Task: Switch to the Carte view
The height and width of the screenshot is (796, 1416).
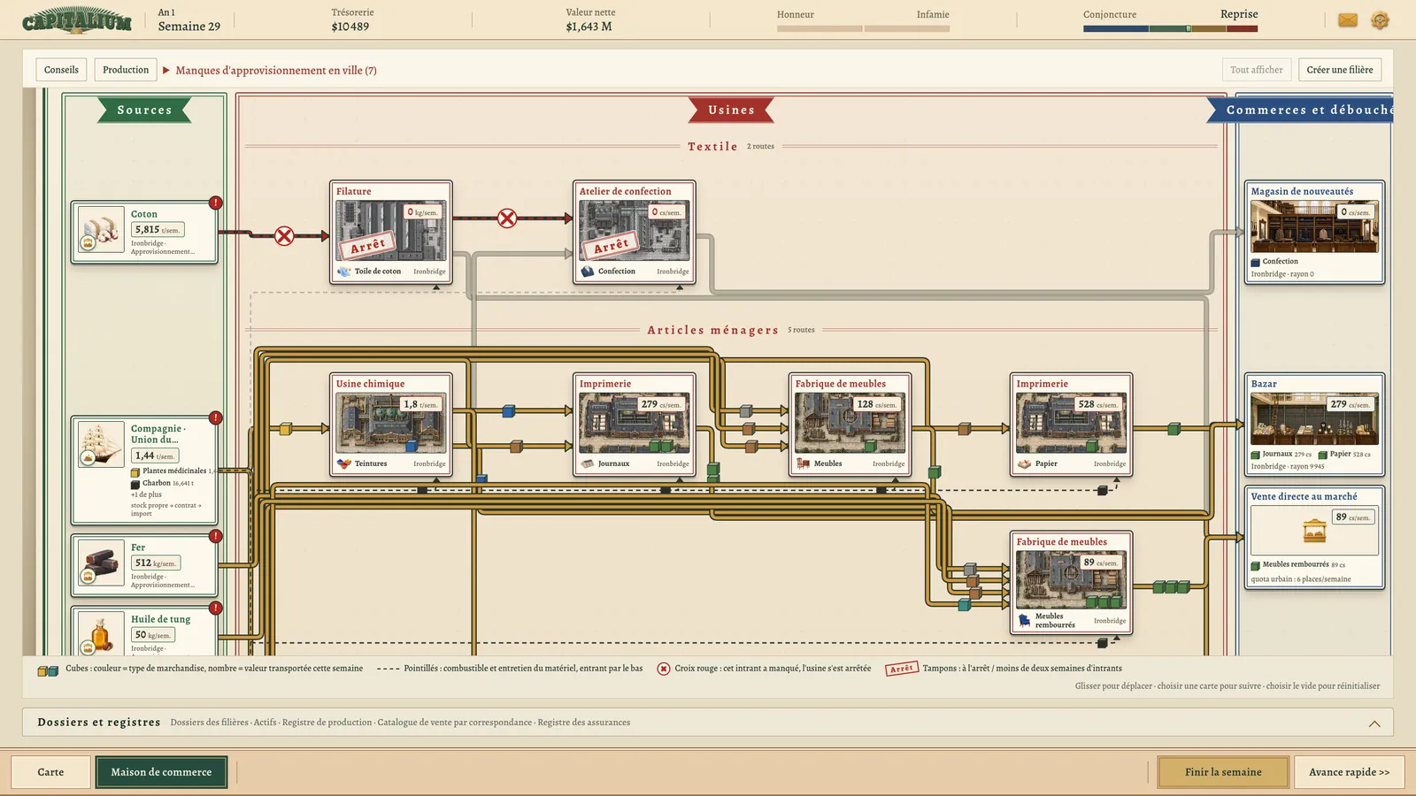Action: click(x=50, y=772)
